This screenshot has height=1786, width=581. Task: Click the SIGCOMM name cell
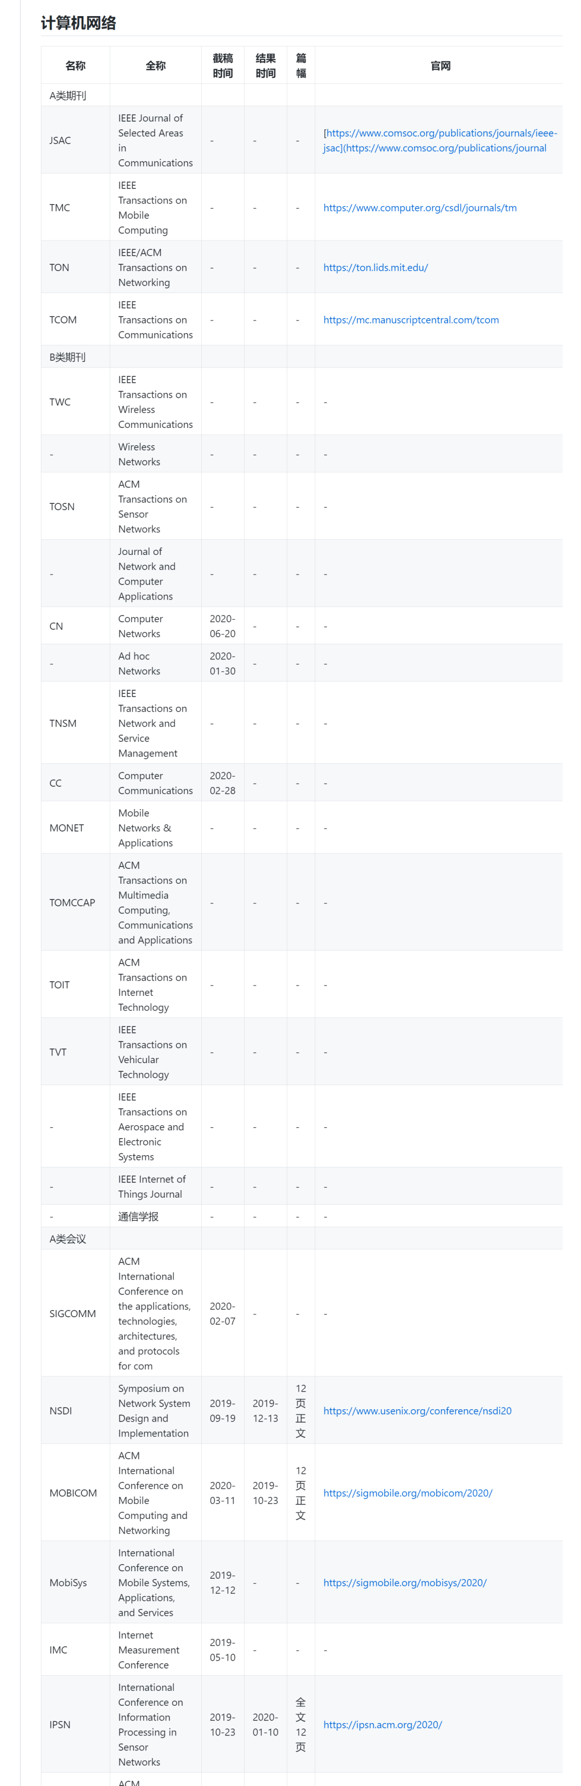72,1313
